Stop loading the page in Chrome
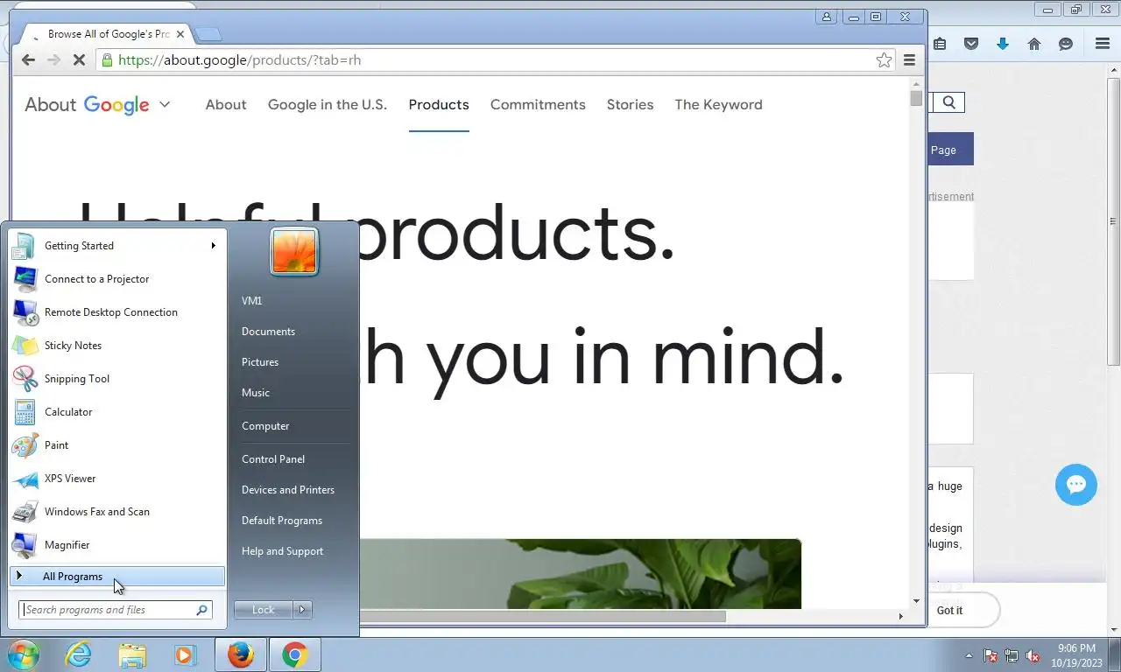The height and width of the screenshot is (672, 1121). pyautogui.click(x=78, y=60)
